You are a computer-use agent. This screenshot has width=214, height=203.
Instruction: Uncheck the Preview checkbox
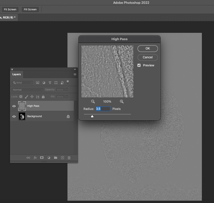pos(139,65)
